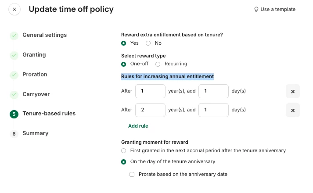Enable Prorate based on the anniversary date
The image size is (313, 193).
coord(132,174)
